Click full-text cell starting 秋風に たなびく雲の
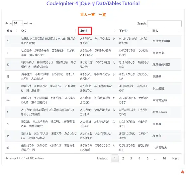186x175 pixels. point(48,41)
